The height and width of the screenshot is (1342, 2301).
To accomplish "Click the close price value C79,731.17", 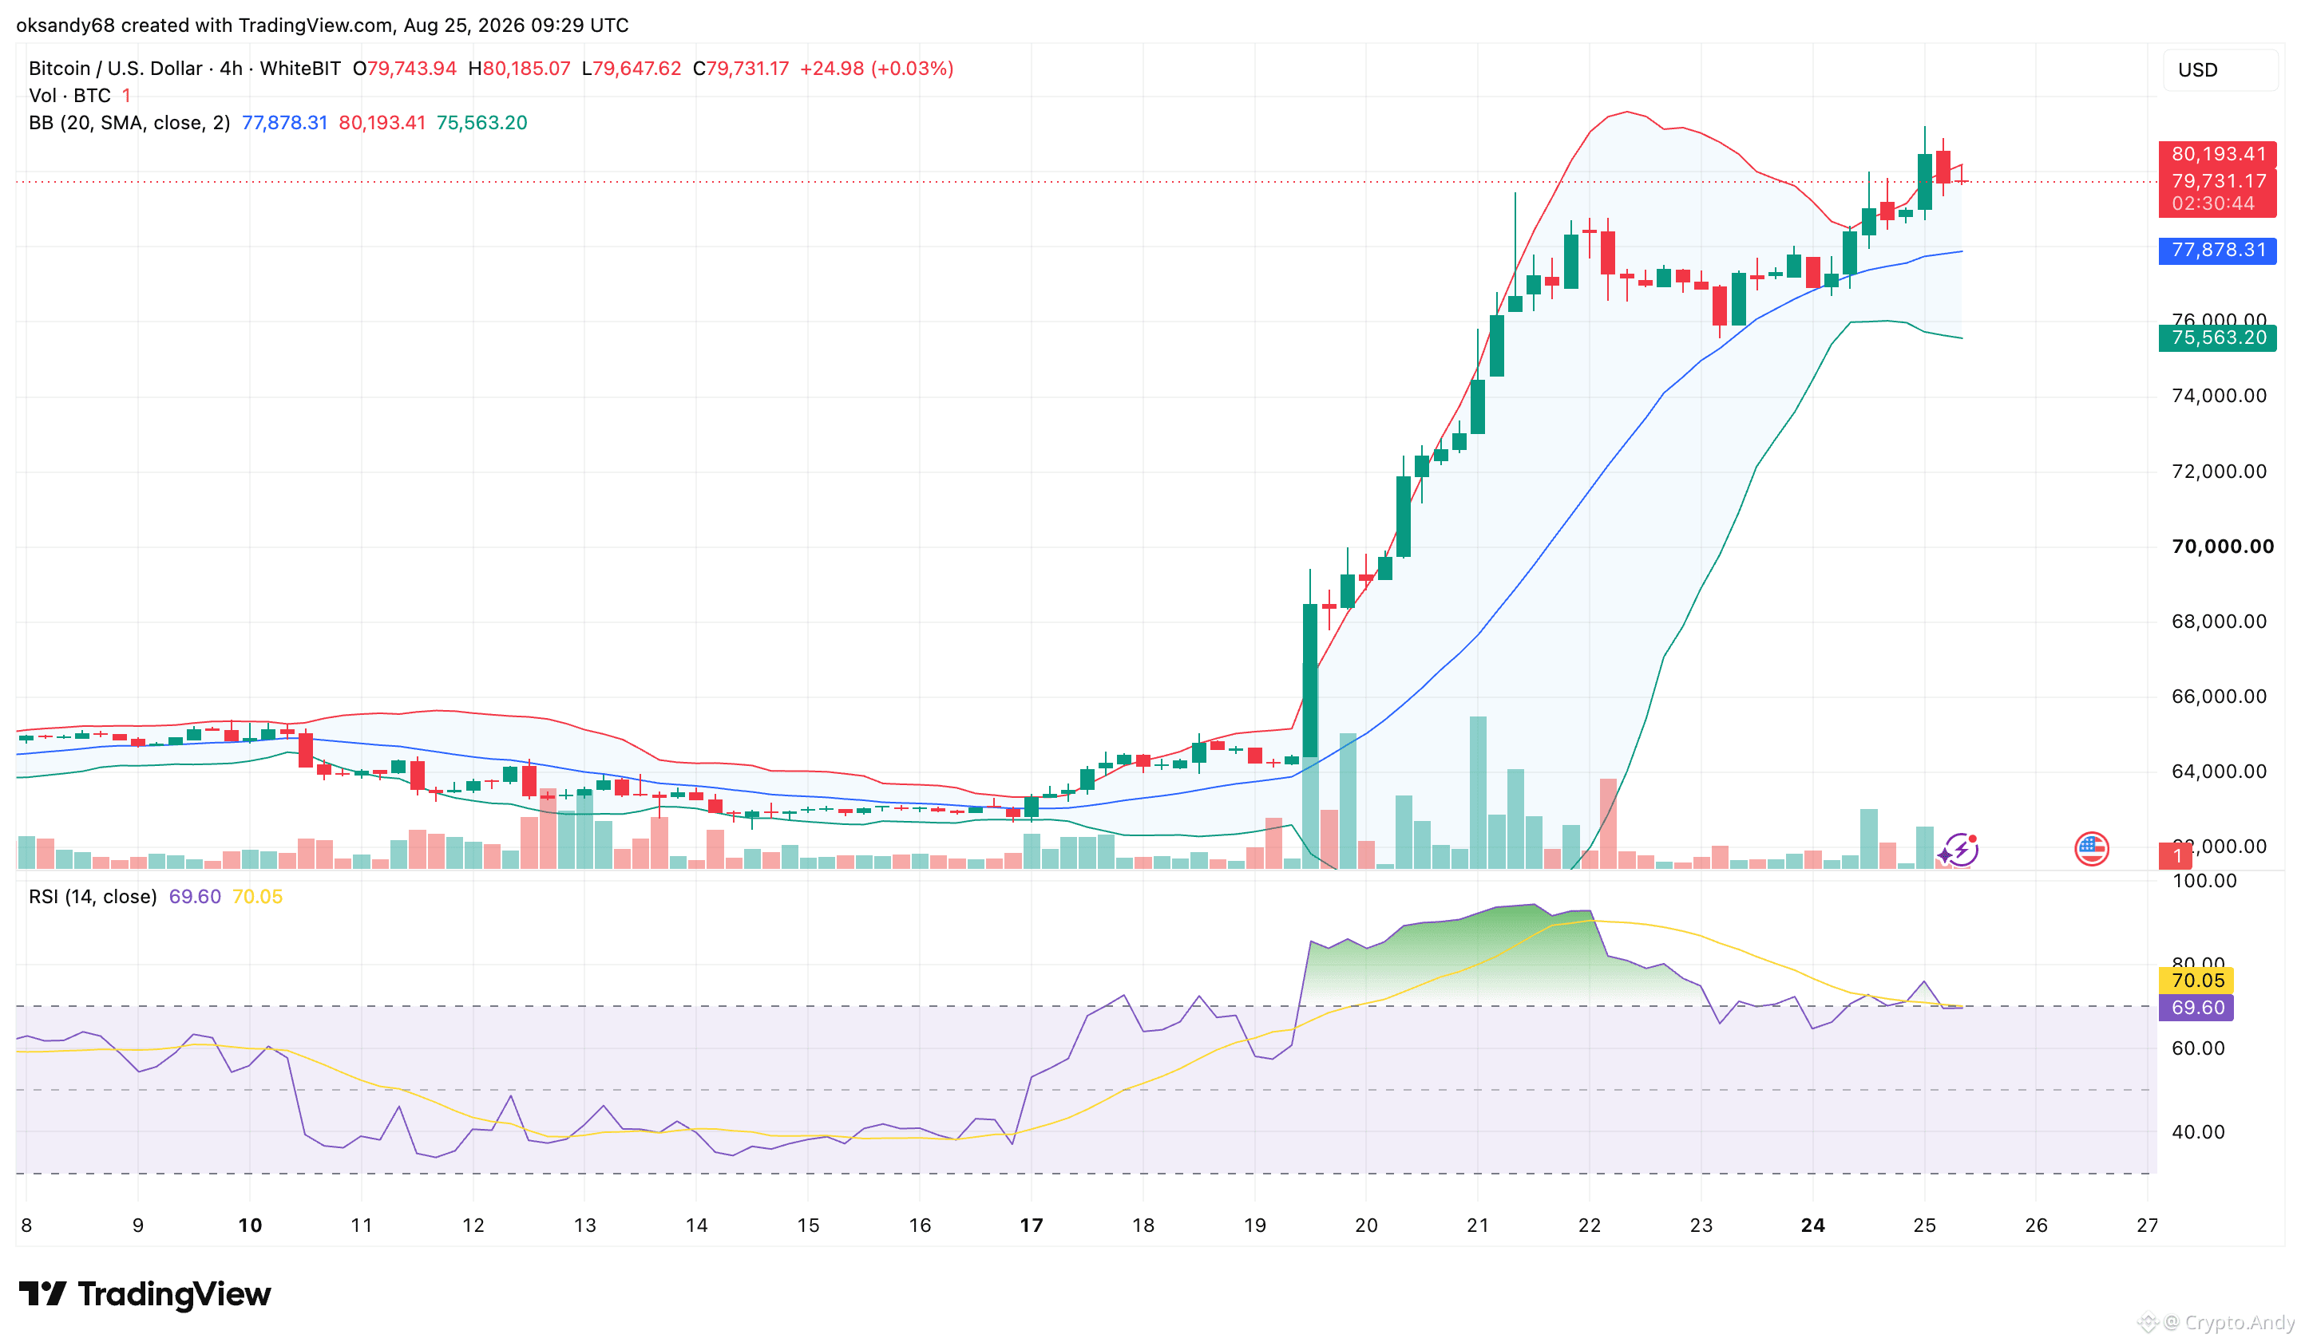I will click(x=741, y=69).
